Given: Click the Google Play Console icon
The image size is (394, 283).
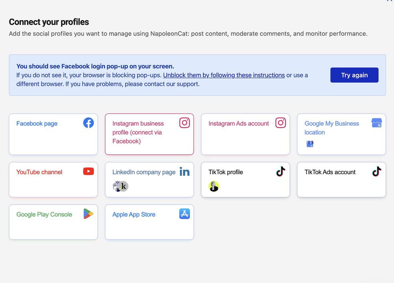Looking at the screenshot, I should [88, 214].
